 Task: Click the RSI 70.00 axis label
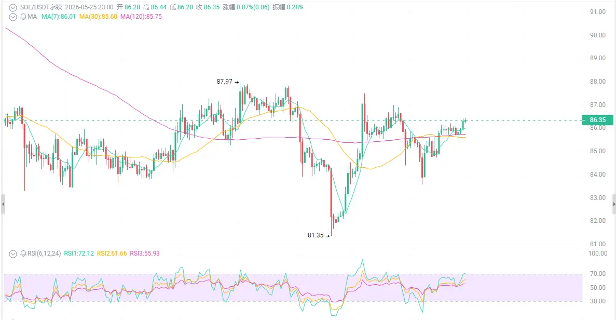(x=597, y=274)
